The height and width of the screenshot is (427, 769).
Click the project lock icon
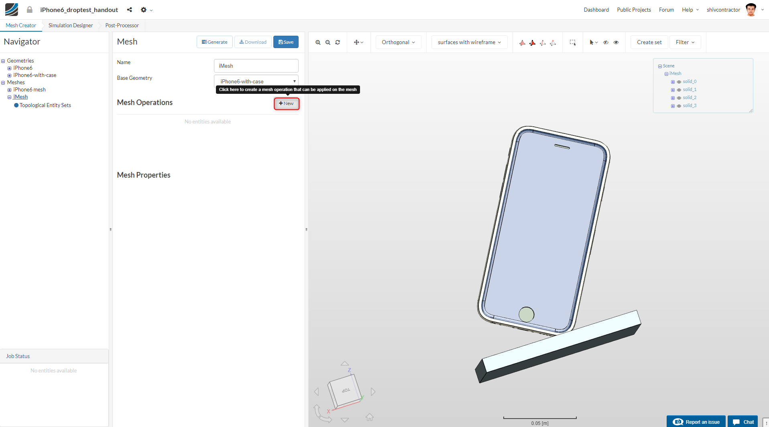click(30, 10)
